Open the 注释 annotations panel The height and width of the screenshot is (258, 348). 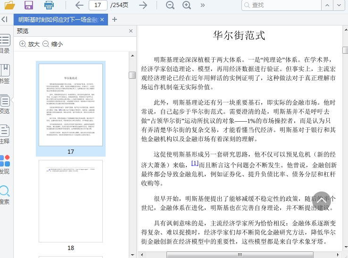(x=5, y=134)
